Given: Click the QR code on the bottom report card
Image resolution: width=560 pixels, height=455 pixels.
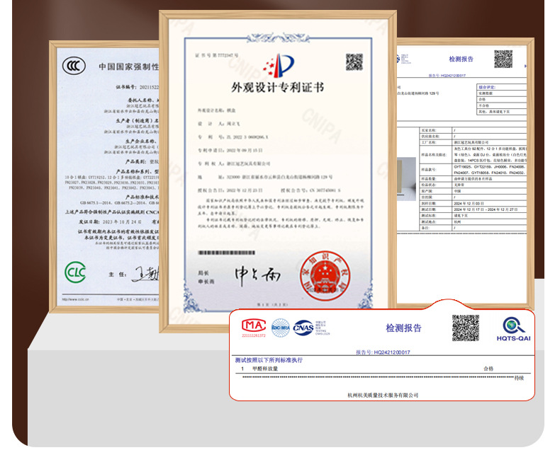Looking at the screenshot, I should click(465, 328).
